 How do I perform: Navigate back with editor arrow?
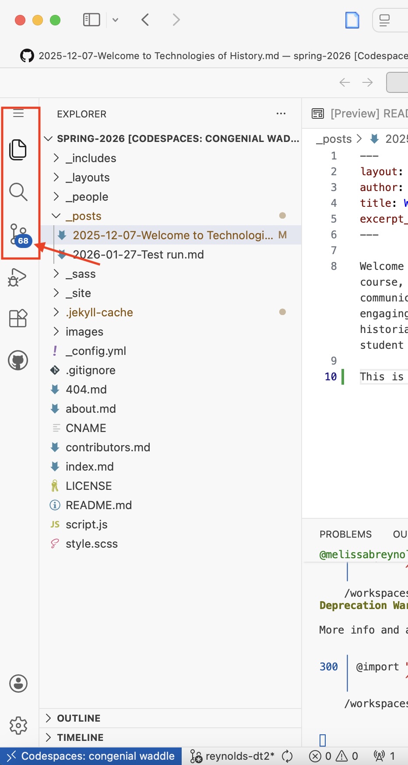(x=345, y=82)
